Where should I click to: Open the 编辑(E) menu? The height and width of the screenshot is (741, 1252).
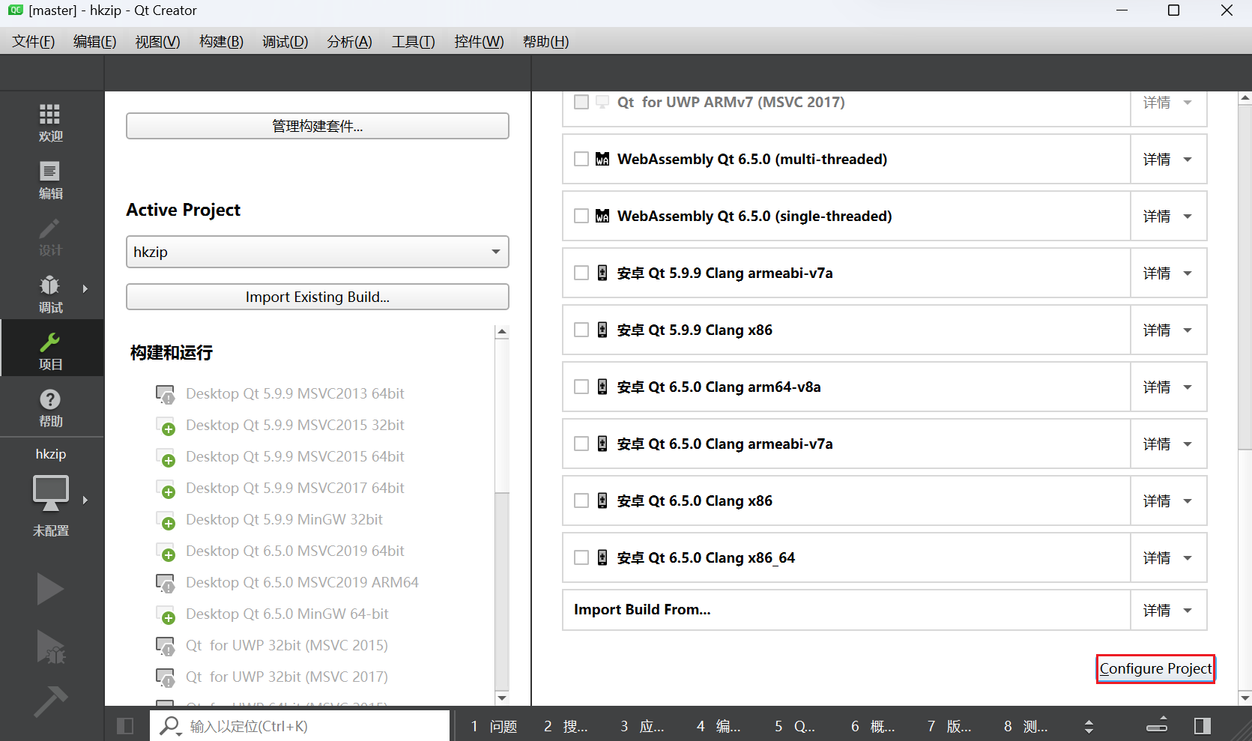coord(95,41)
